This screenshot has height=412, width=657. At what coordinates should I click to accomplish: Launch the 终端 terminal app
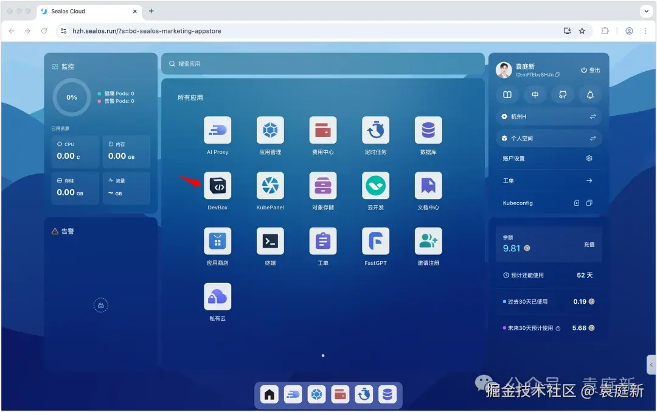[270, 241]
